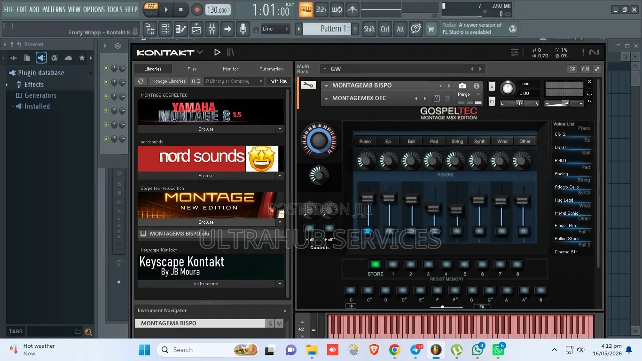Toggle the Shift key button
The width and height of the screenshot is (642, 361).
pos(369,29)
